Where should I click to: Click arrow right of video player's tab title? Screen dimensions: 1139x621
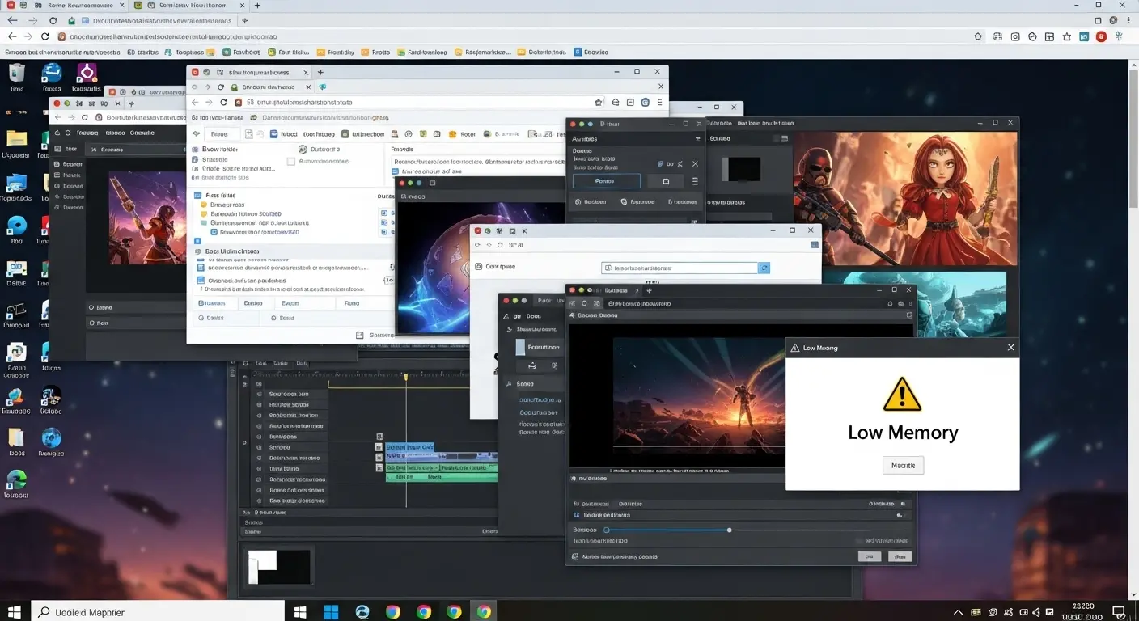tap(637, 290)
